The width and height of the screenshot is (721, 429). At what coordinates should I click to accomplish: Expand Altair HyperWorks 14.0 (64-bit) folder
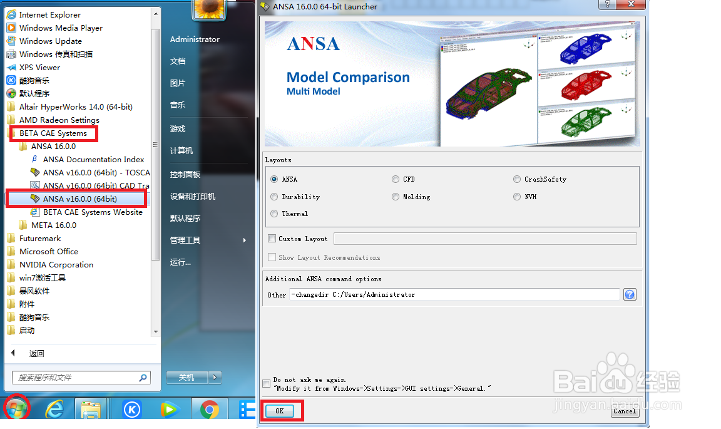pyautogui.click(x=70, y=107)
